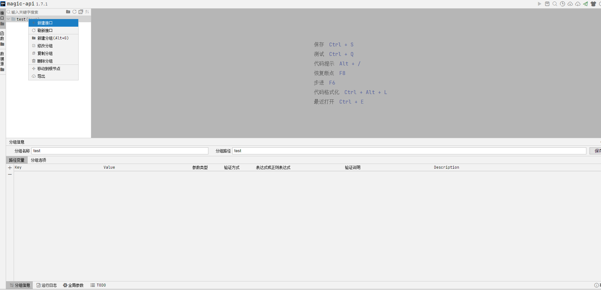
Task: Open the 分组信息 bottom tab
Action: pos(20,285)
